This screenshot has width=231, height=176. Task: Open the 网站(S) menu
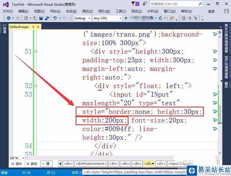pos(55,11)
